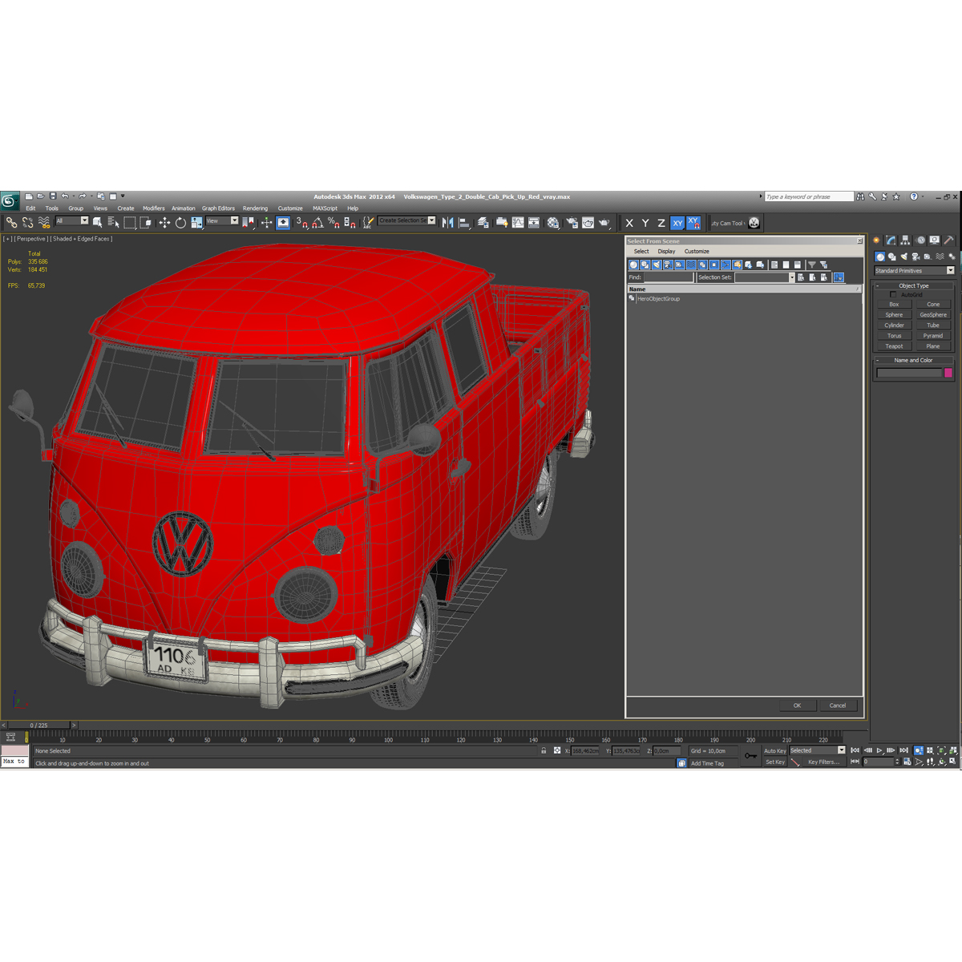Create a Teapot primitive

(x=894, y=346)
